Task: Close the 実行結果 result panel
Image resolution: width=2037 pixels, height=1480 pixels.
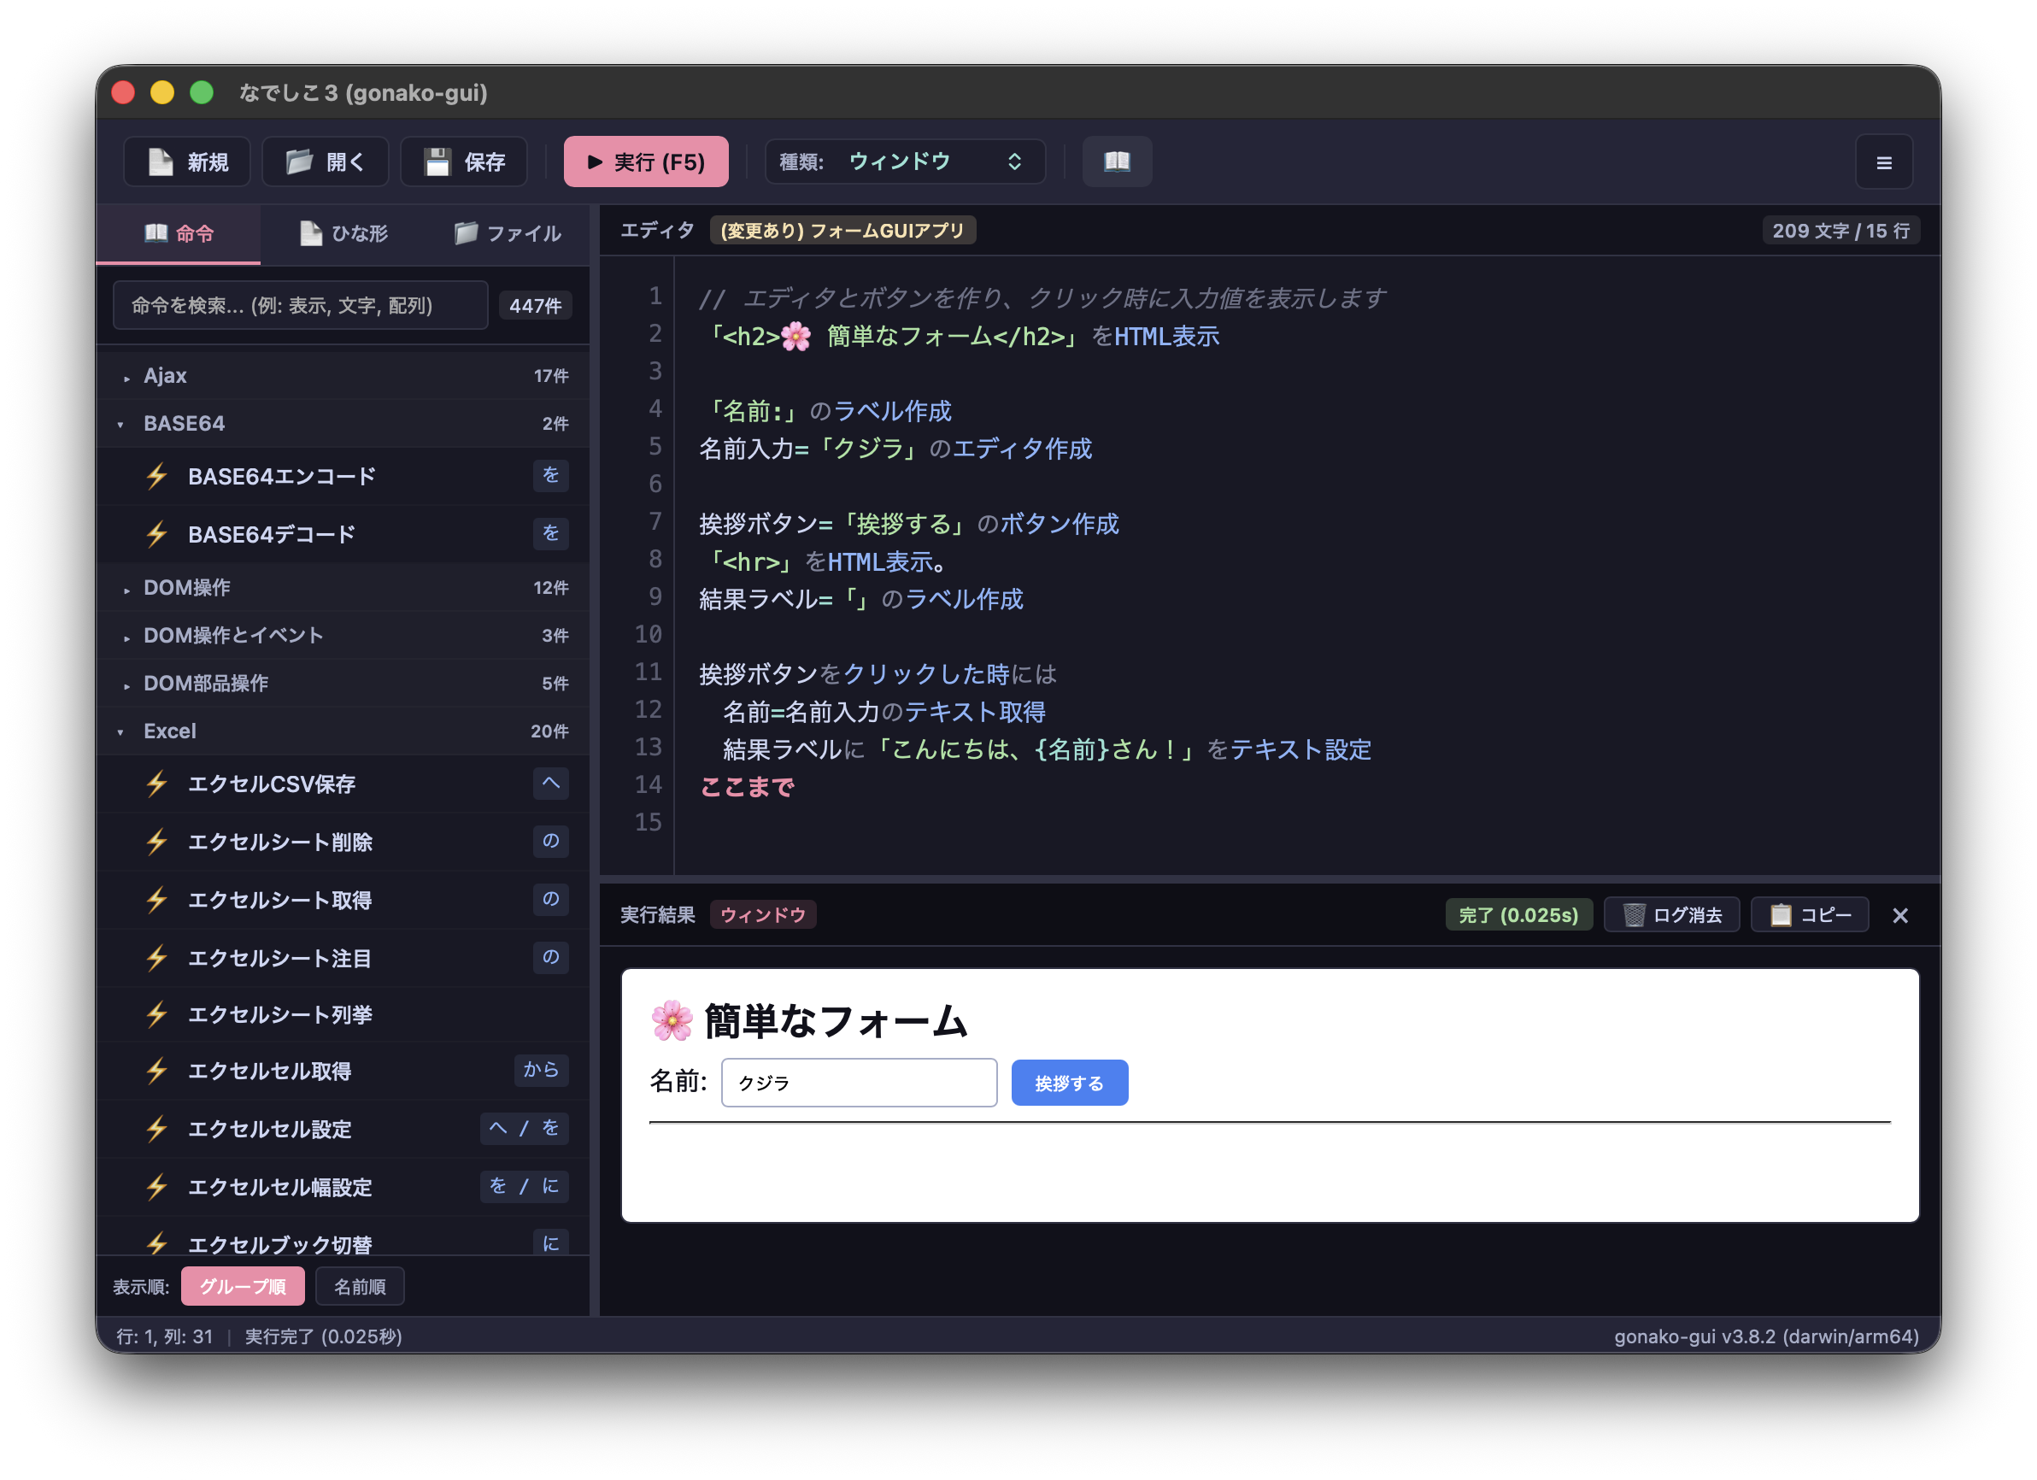Action: pos(1899,915)
